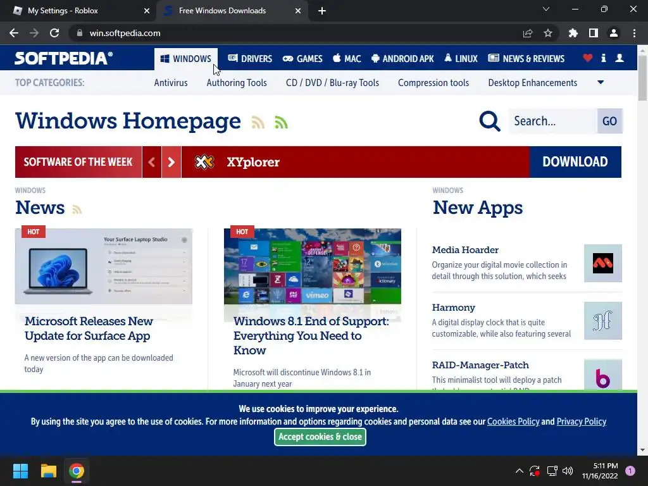Click the address bar URL
The height and width of the screenshot is (486, 648).
[125, 33]
